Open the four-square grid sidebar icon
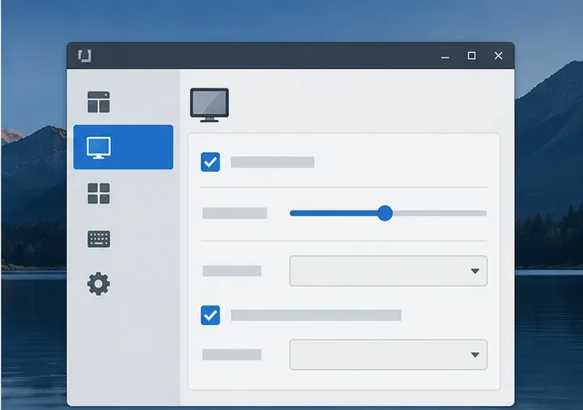 point(99,193)
